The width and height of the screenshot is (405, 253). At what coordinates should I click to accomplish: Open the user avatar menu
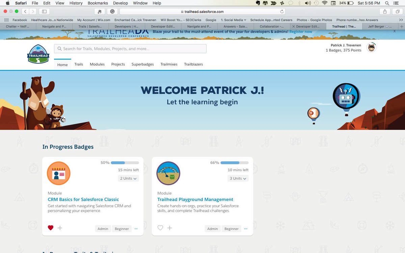[x=371, y=48]
